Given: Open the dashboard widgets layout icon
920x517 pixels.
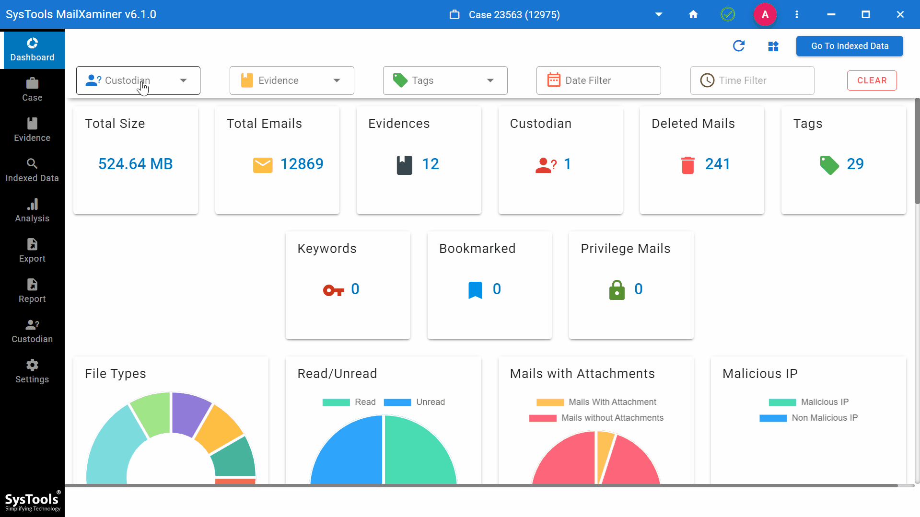Looking at the screenshot, I should point(773,46).
